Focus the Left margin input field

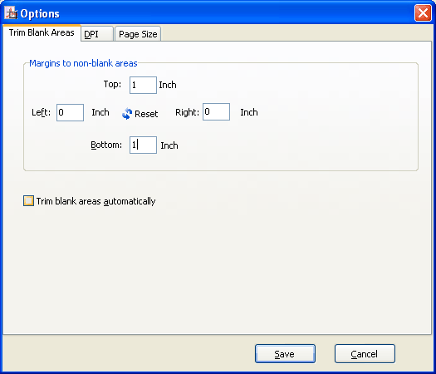pos(70,113)
